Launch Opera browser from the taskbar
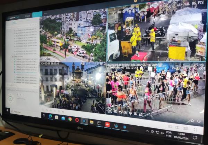Screen dimensions: 208x145 (77, 120)
